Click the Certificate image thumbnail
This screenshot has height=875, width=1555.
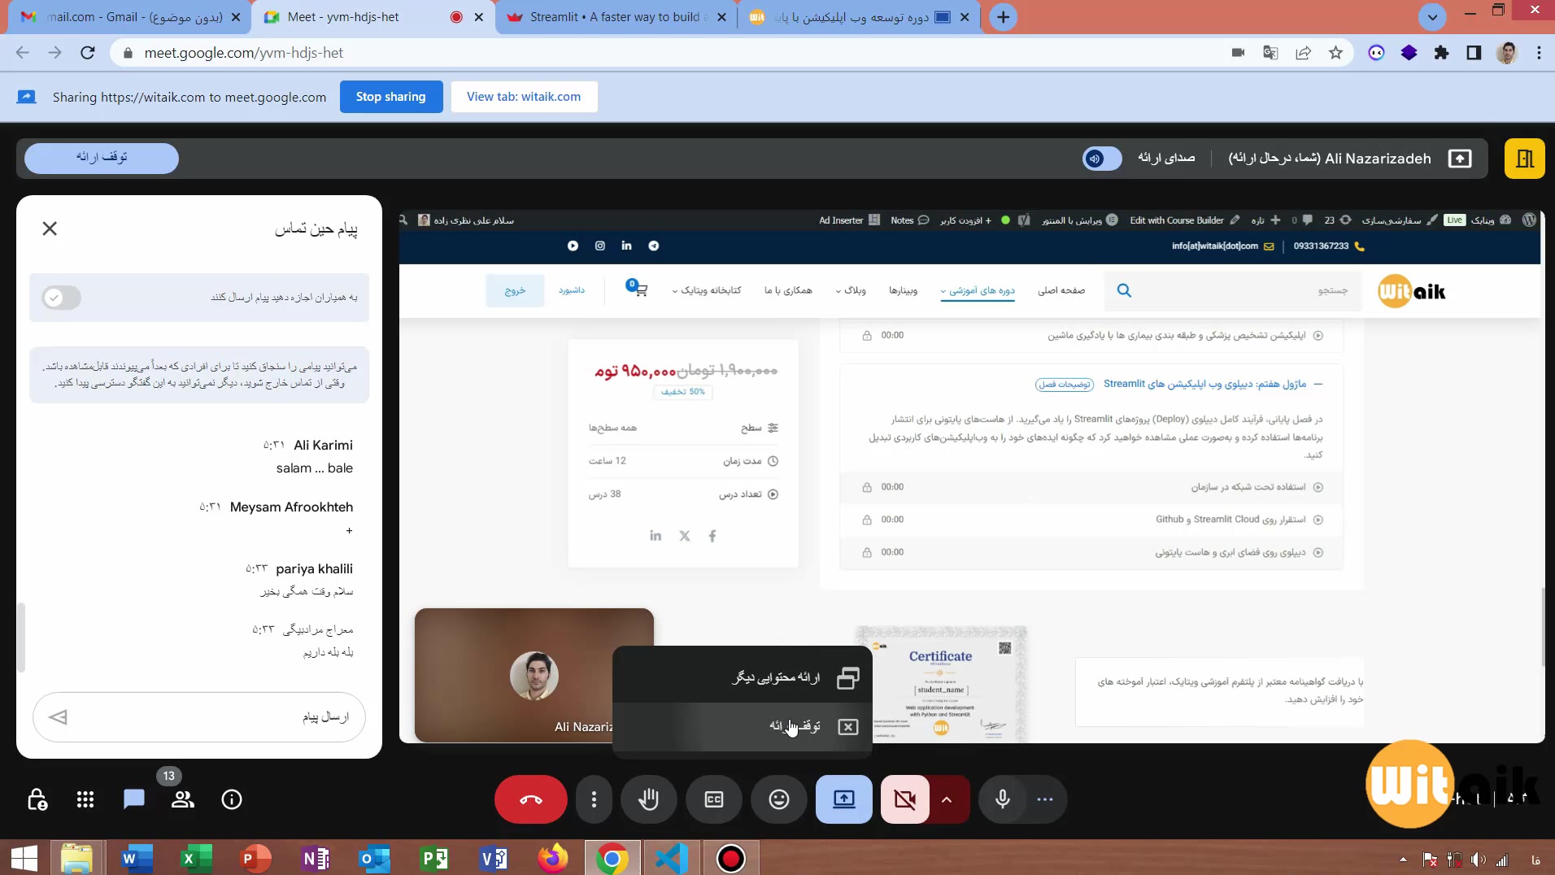(941, 684)
